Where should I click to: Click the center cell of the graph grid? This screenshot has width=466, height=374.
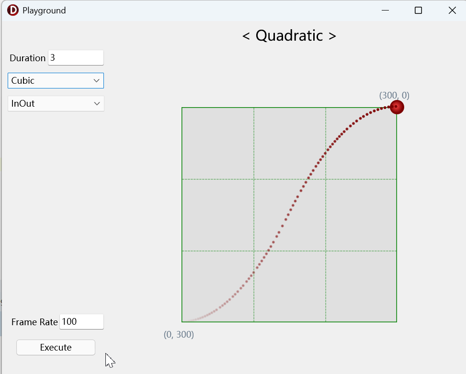coord(289,215)
